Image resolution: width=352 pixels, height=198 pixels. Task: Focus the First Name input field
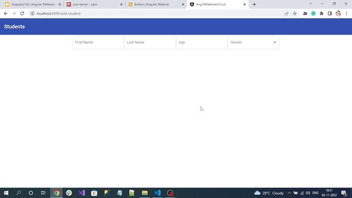(98, 42)
